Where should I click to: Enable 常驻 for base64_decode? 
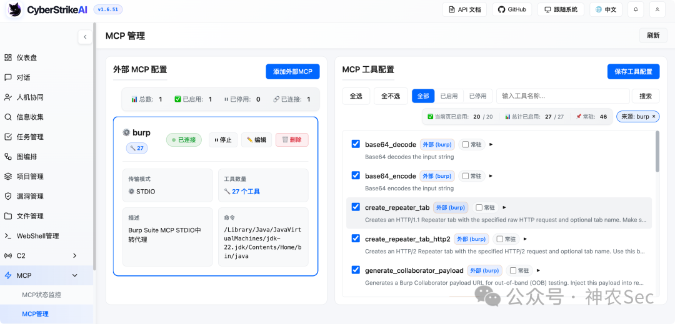[x=466, y=144]
